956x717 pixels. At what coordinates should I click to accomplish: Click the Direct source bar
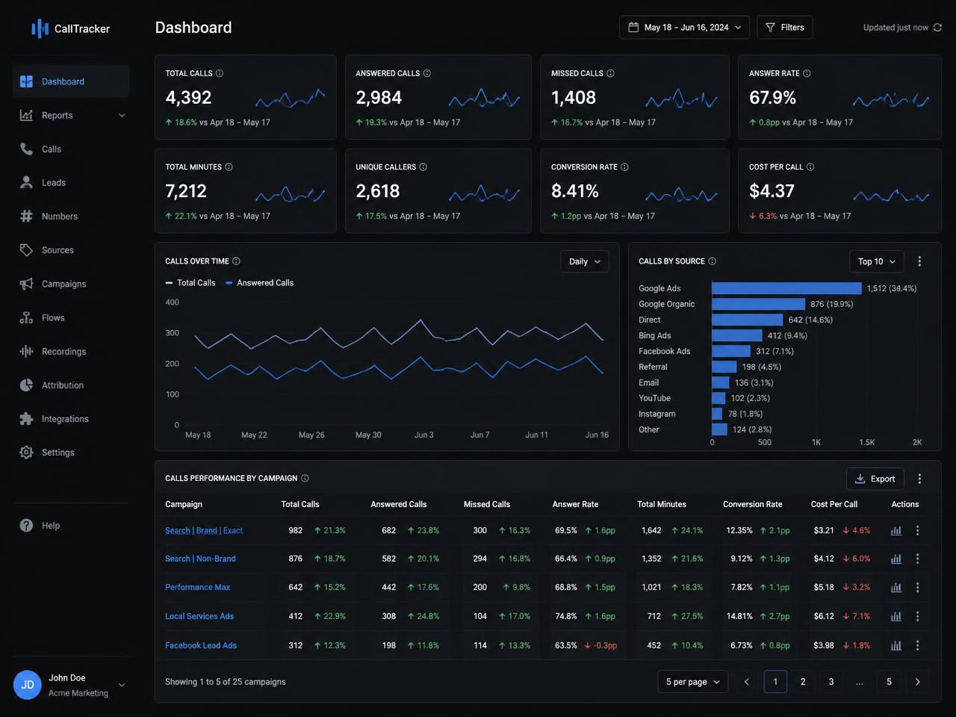point(747,320)
